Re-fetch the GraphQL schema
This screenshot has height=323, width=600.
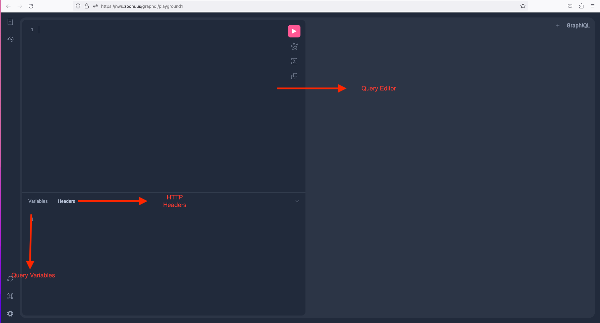tap(10, 278)
